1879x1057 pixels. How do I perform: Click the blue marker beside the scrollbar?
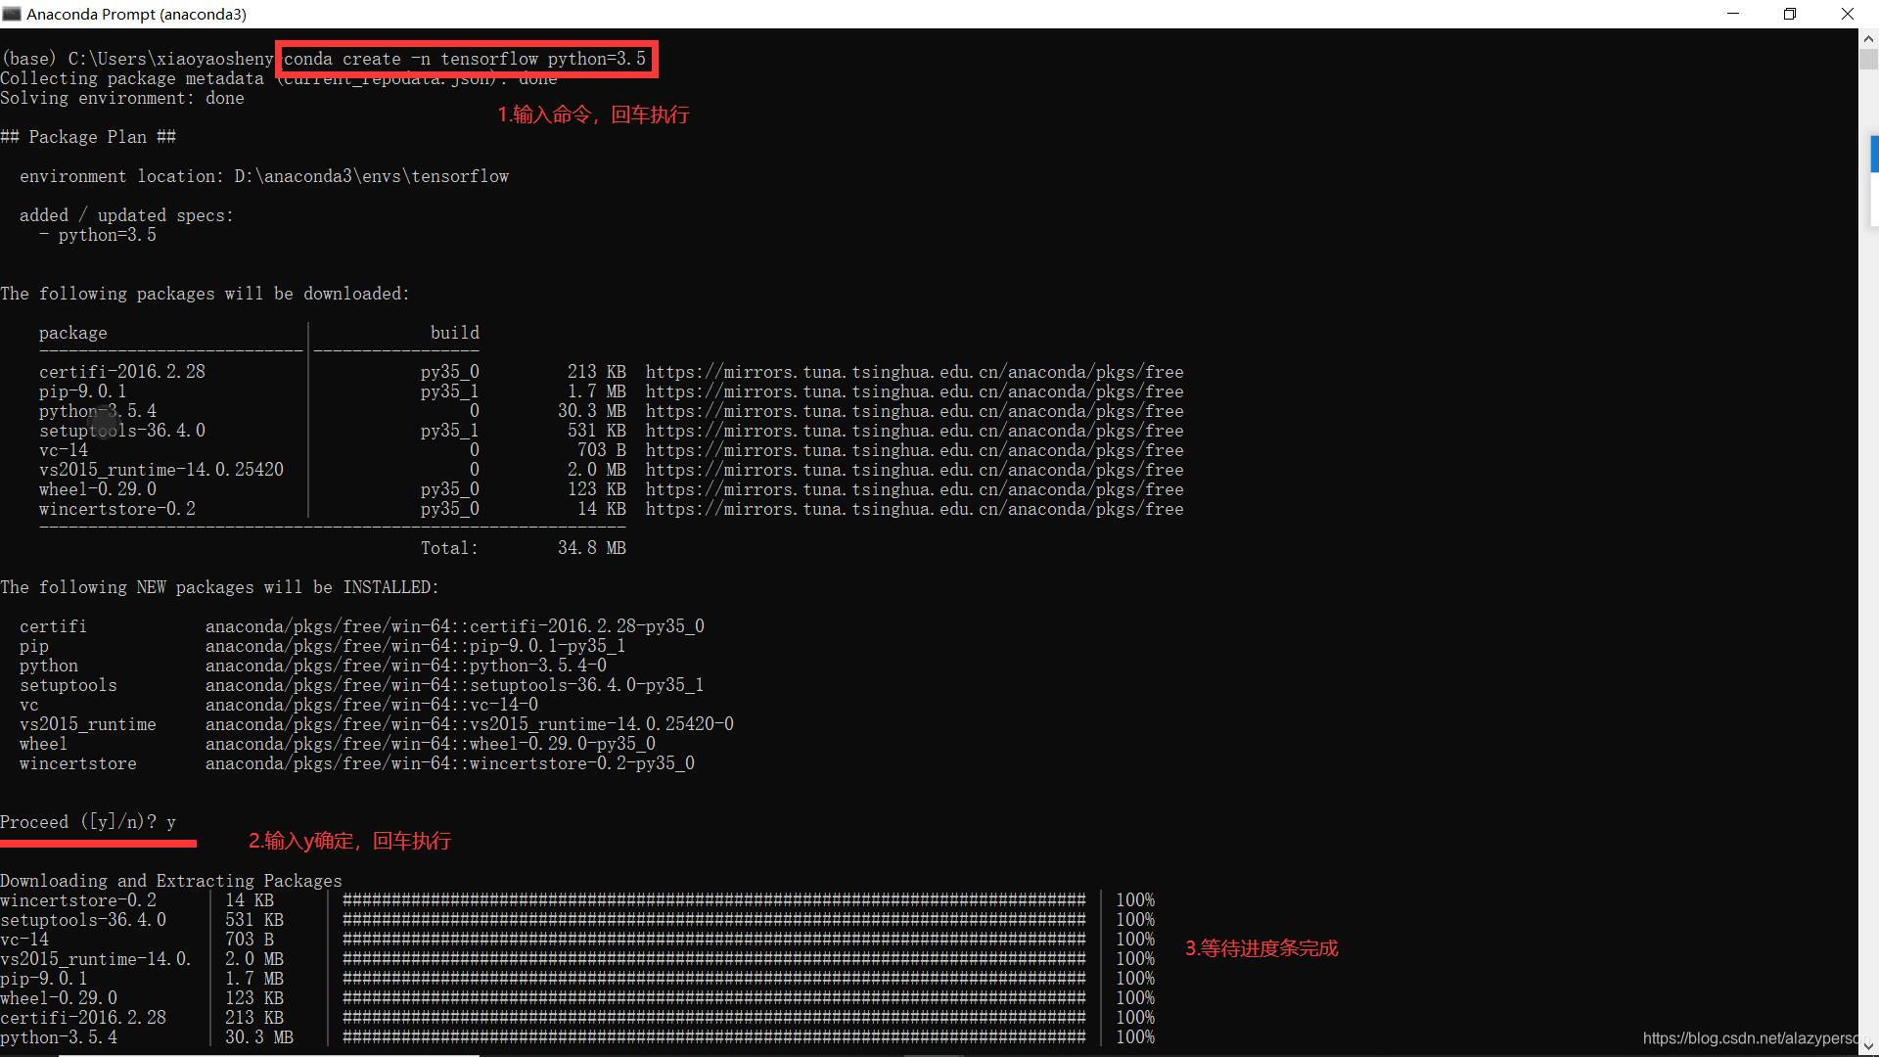click(x=1874, y=154)
